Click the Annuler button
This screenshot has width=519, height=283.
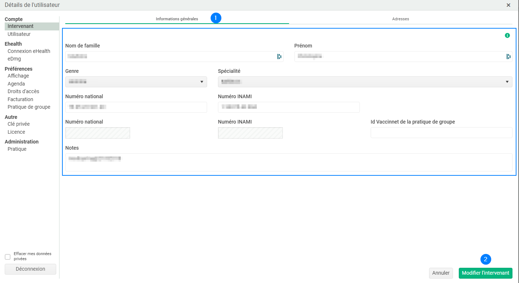[441, 273]
